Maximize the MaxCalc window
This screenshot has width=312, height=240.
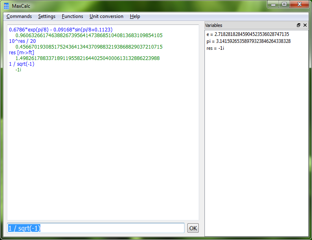tap(284, 4)
